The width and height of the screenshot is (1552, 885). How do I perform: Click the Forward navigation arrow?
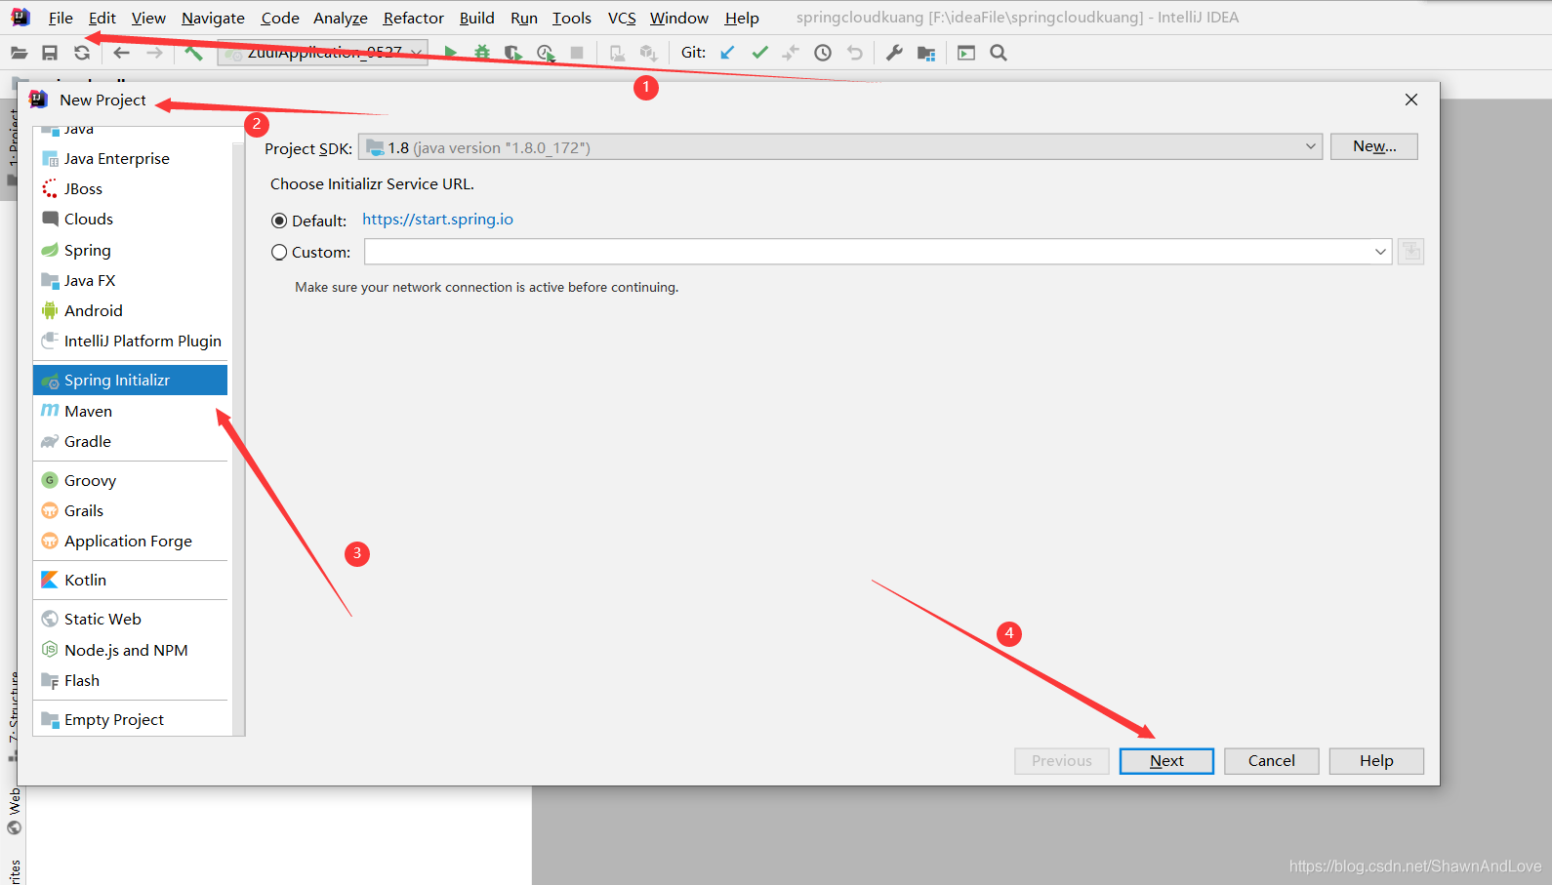(x=154, y=53)
